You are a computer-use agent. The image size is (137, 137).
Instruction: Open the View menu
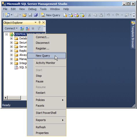(22, 9)
